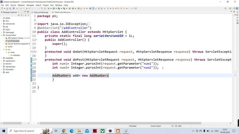Click the Debug bug toolbar icon

click(x=49, y=9)
